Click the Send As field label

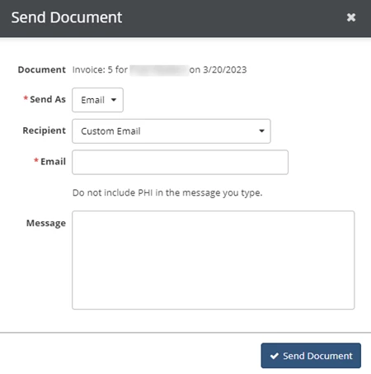coord(48,99)
